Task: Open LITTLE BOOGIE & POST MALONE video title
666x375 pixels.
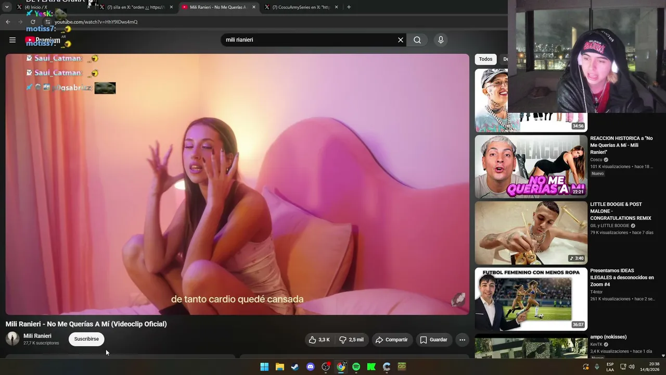Action: (x=621, y=211)
